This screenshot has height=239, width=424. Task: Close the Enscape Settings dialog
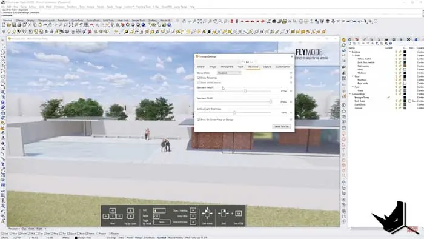click(292, 56)
